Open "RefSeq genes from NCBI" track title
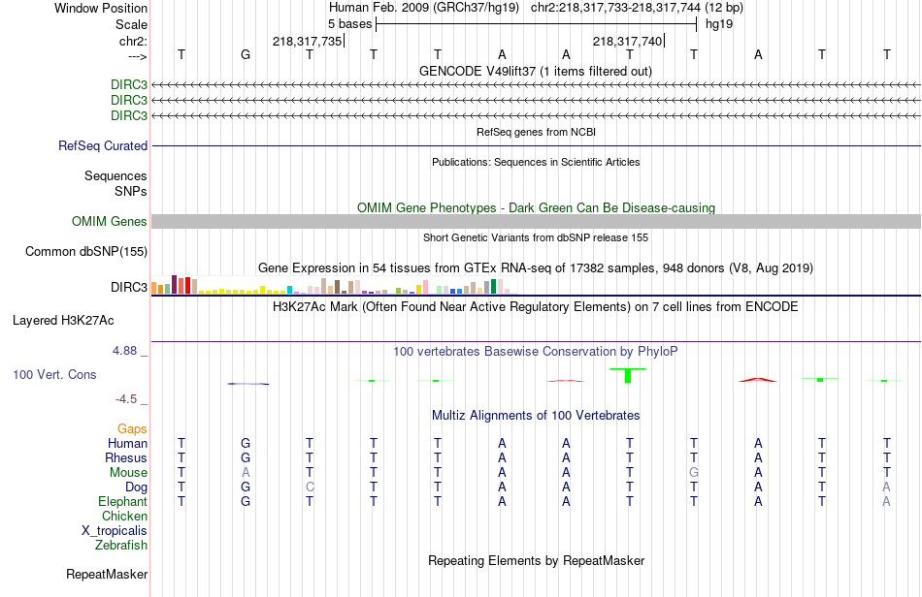 (x=536, y=132)
